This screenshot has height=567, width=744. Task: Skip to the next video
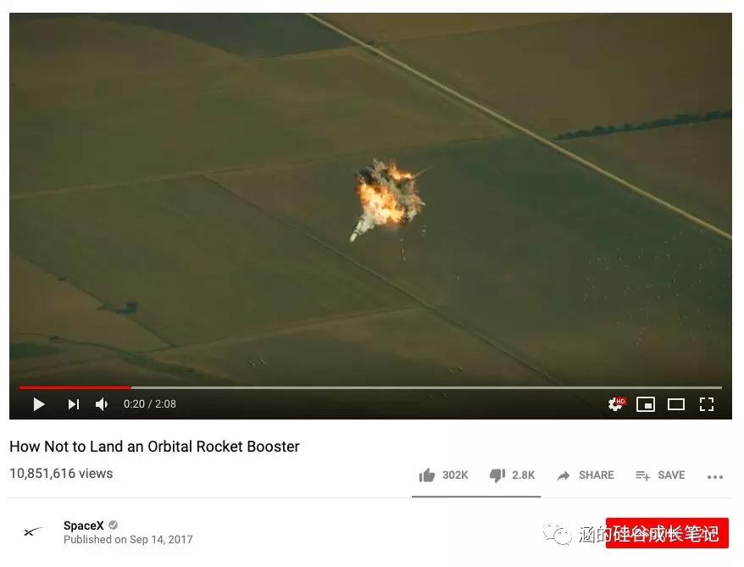pos(74,404)
